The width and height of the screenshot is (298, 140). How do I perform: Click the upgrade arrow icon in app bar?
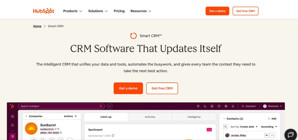[x=198, y=106]
